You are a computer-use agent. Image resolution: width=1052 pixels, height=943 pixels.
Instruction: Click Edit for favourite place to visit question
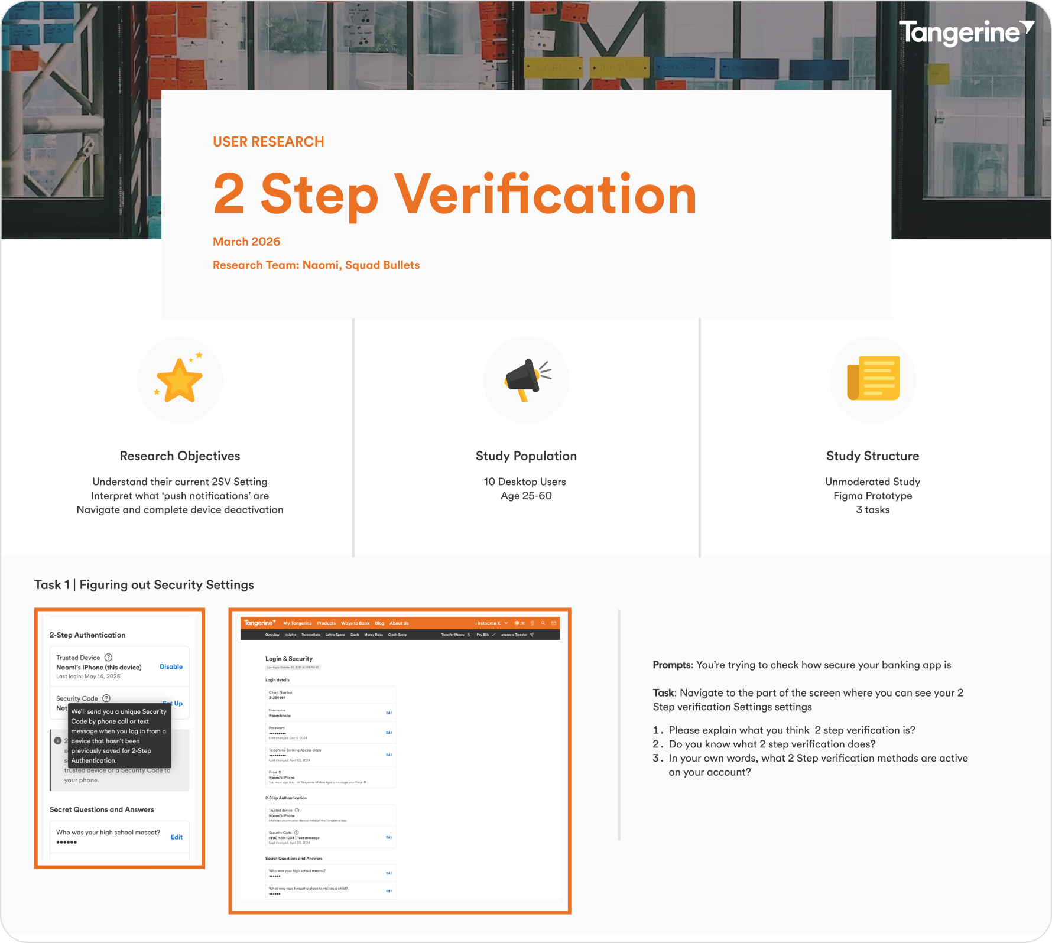click(x=389, y=891)
